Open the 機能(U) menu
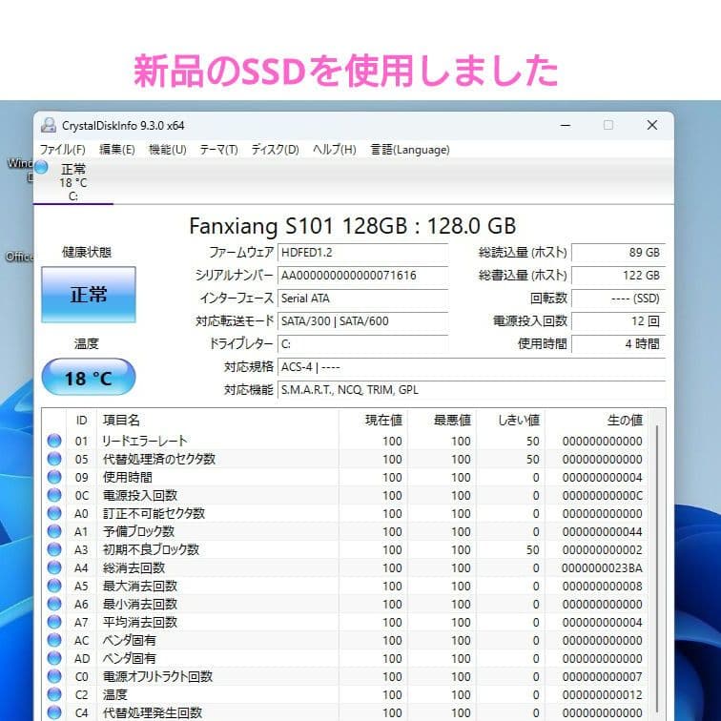Screen dimensions: 721x721 168,150
